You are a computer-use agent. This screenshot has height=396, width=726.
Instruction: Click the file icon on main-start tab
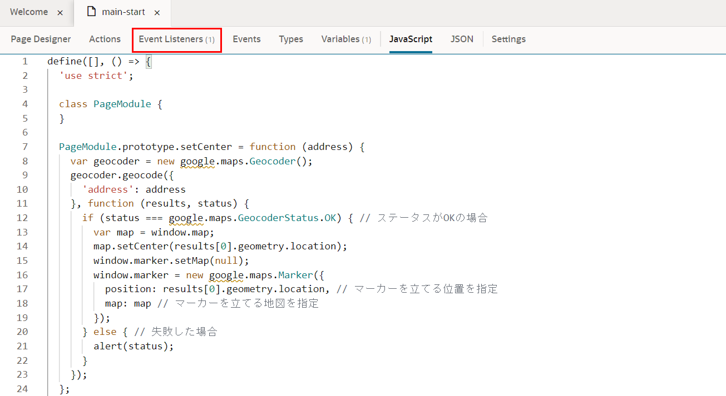point(91,12)
